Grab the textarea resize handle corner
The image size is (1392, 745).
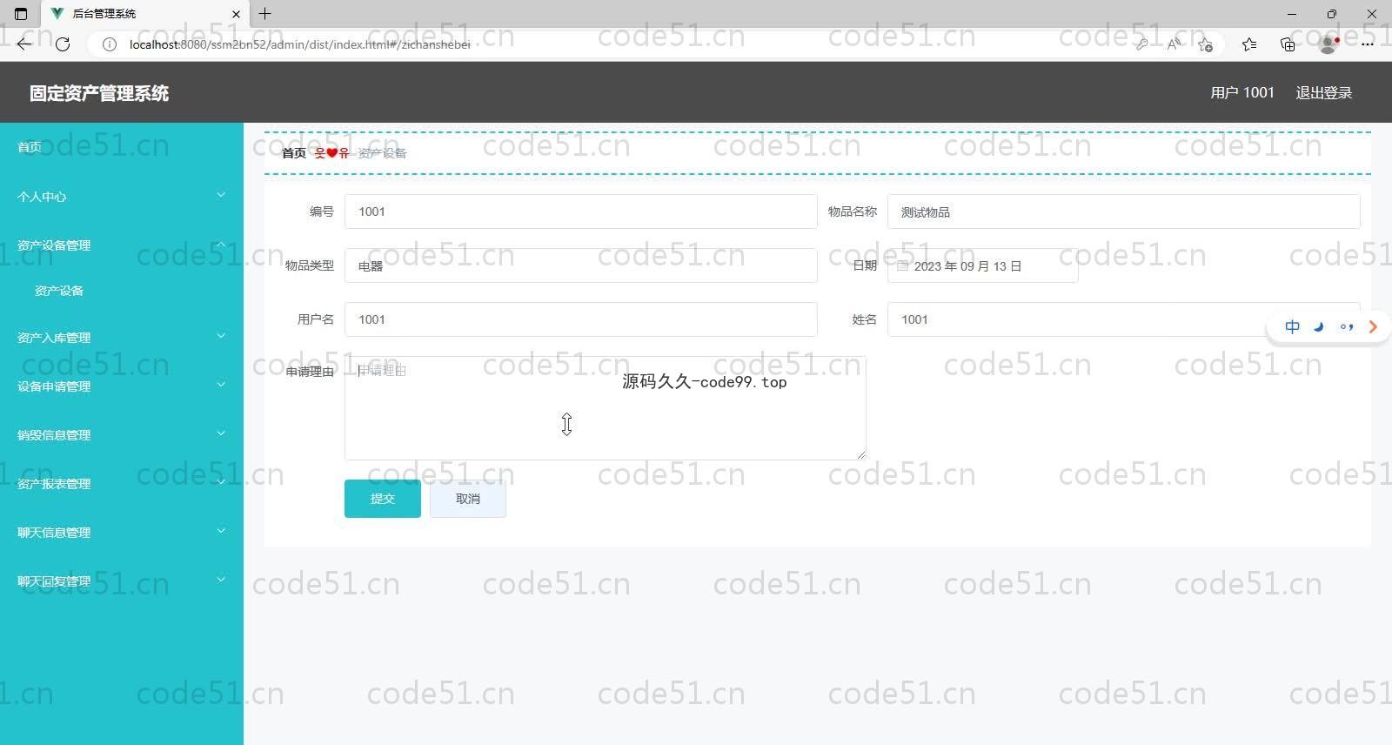[x=861, y=454]
